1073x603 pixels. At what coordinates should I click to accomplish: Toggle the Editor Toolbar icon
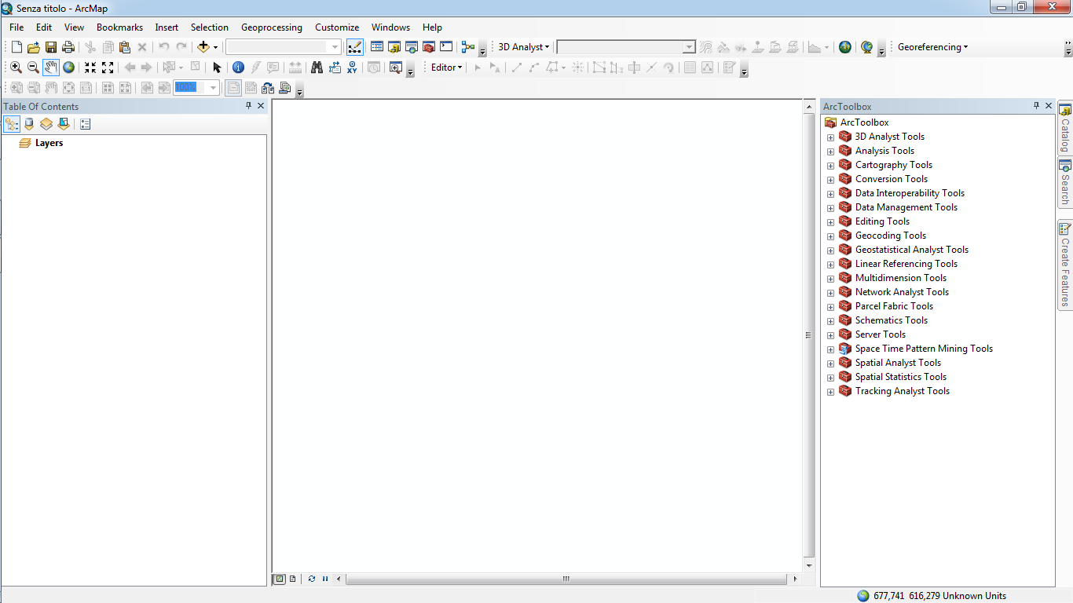point(355,47)
